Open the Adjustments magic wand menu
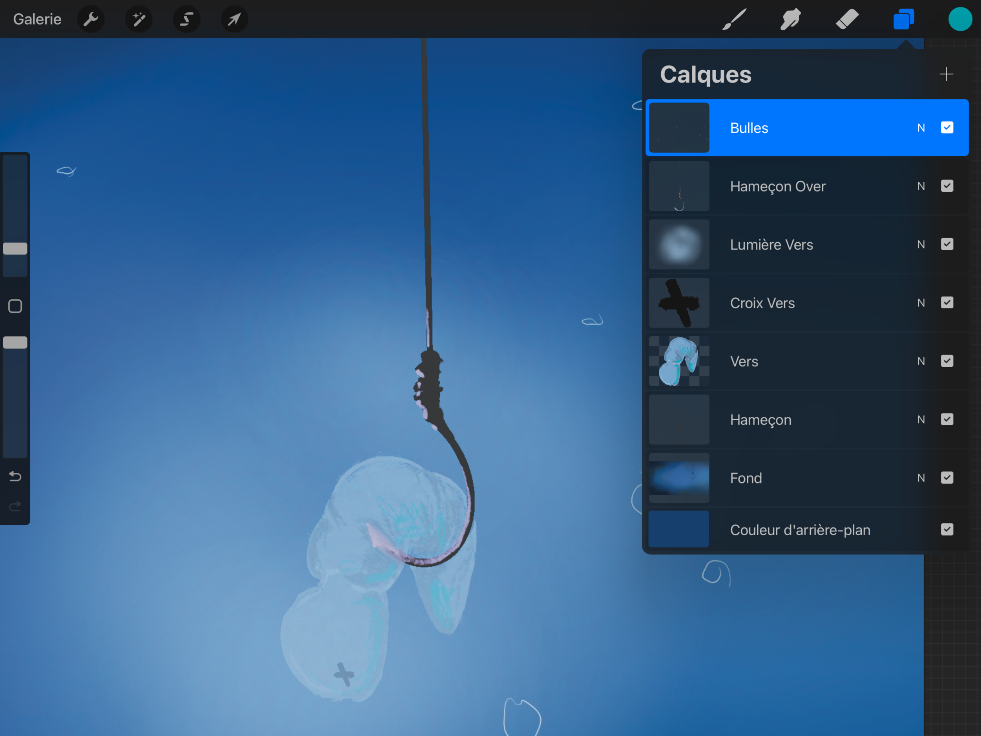 [139, 19]
